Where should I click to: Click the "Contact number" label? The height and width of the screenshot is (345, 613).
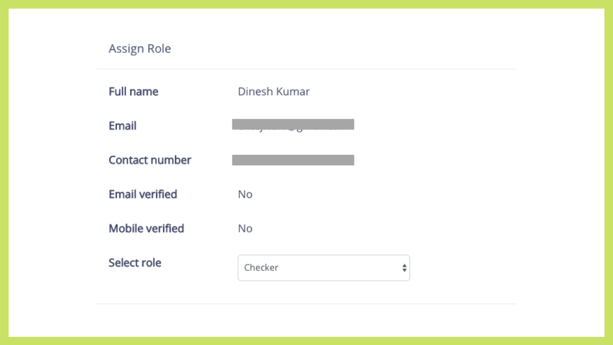(150, 160)
